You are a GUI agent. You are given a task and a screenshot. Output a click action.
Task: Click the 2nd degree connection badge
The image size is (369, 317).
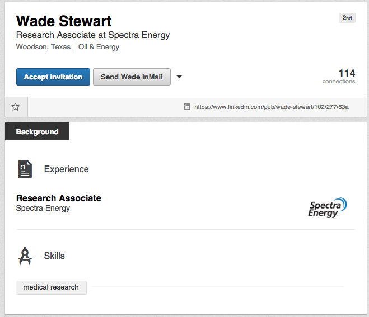click(x=347, y=18)
